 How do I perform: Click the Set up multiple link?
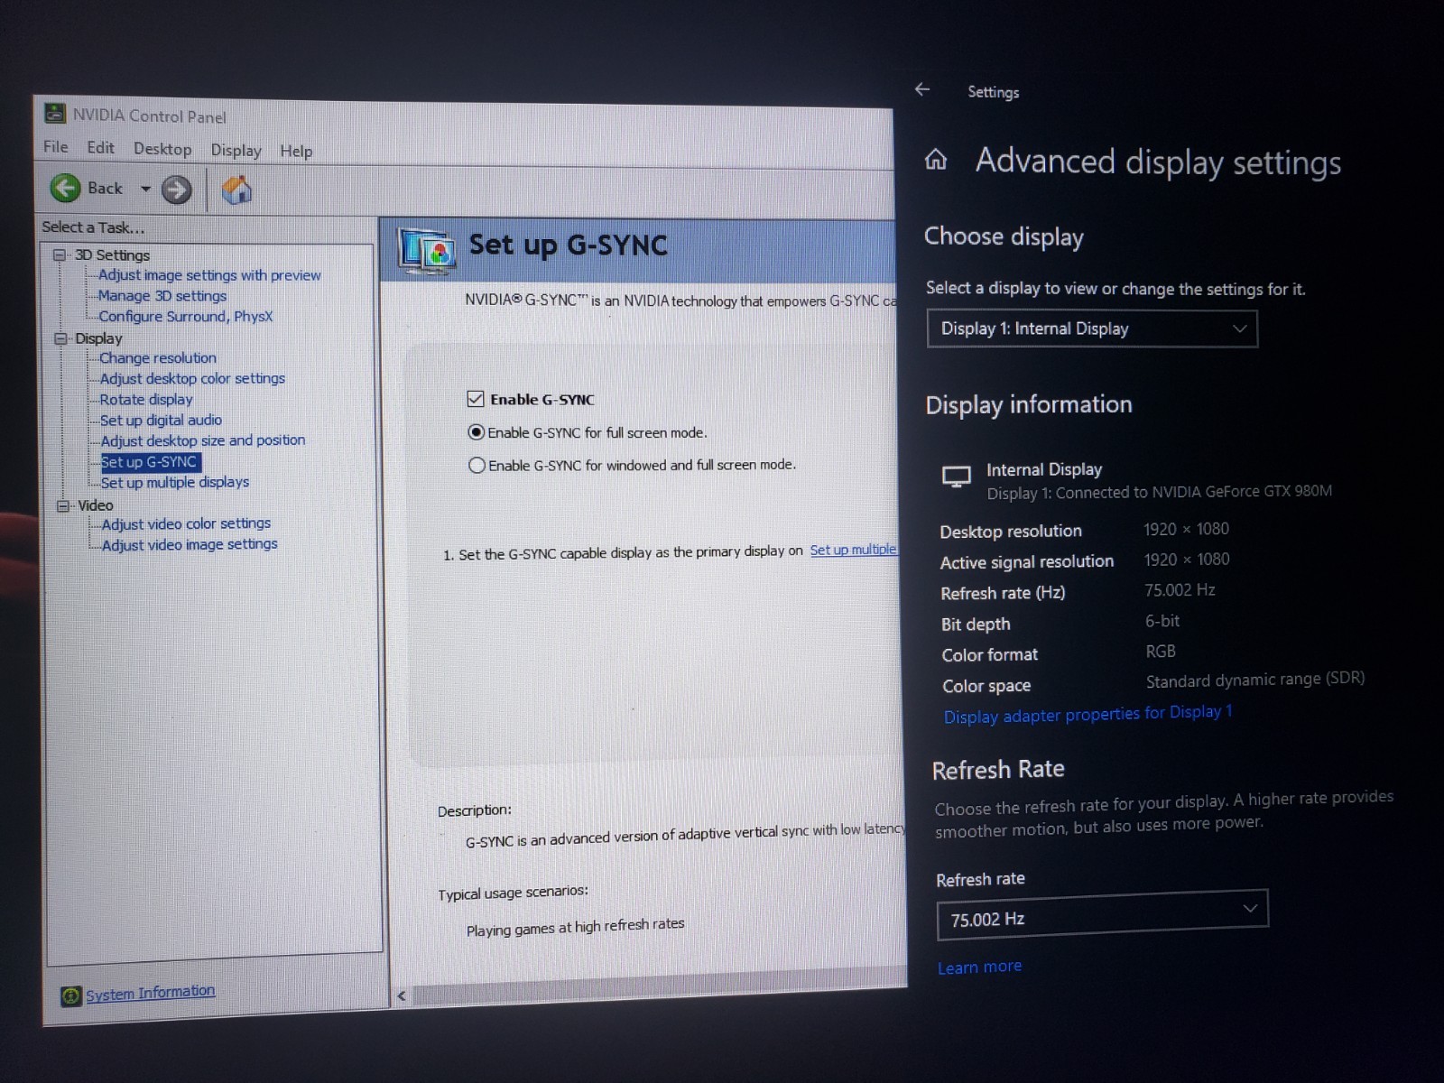click(x=853, y=550)
